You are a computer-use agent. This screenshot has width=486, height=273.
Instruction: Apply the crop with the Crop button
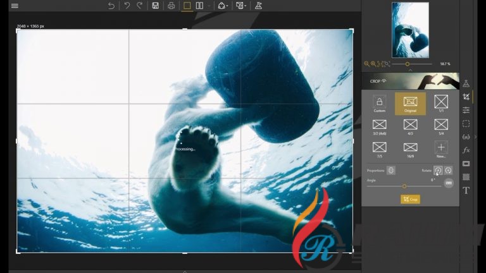(x=410, y=199)
